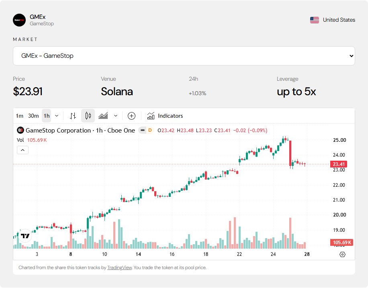Screen dimensions: 368x288
Task: Click the red 23.41 price label
Action: 338,164
